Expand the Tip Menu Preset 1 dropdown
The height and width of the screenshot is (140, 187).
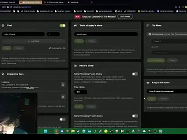(x=169, y=41)
